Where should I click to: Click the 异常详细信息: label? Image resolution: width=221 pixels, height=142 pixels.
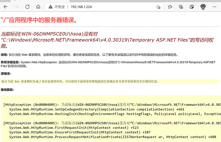tap(10, 62)
